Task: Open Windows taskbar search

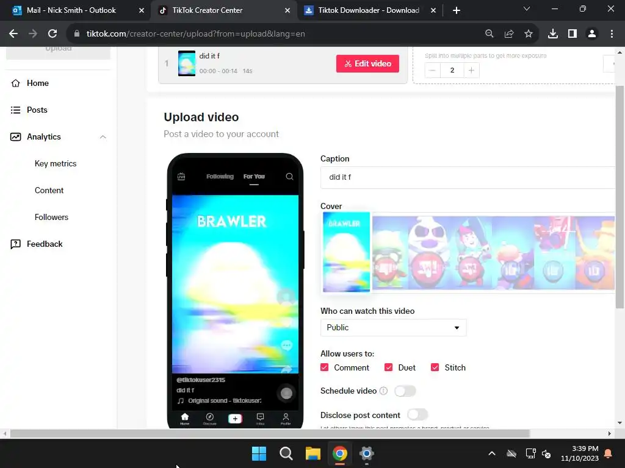Action: (286, 453)
